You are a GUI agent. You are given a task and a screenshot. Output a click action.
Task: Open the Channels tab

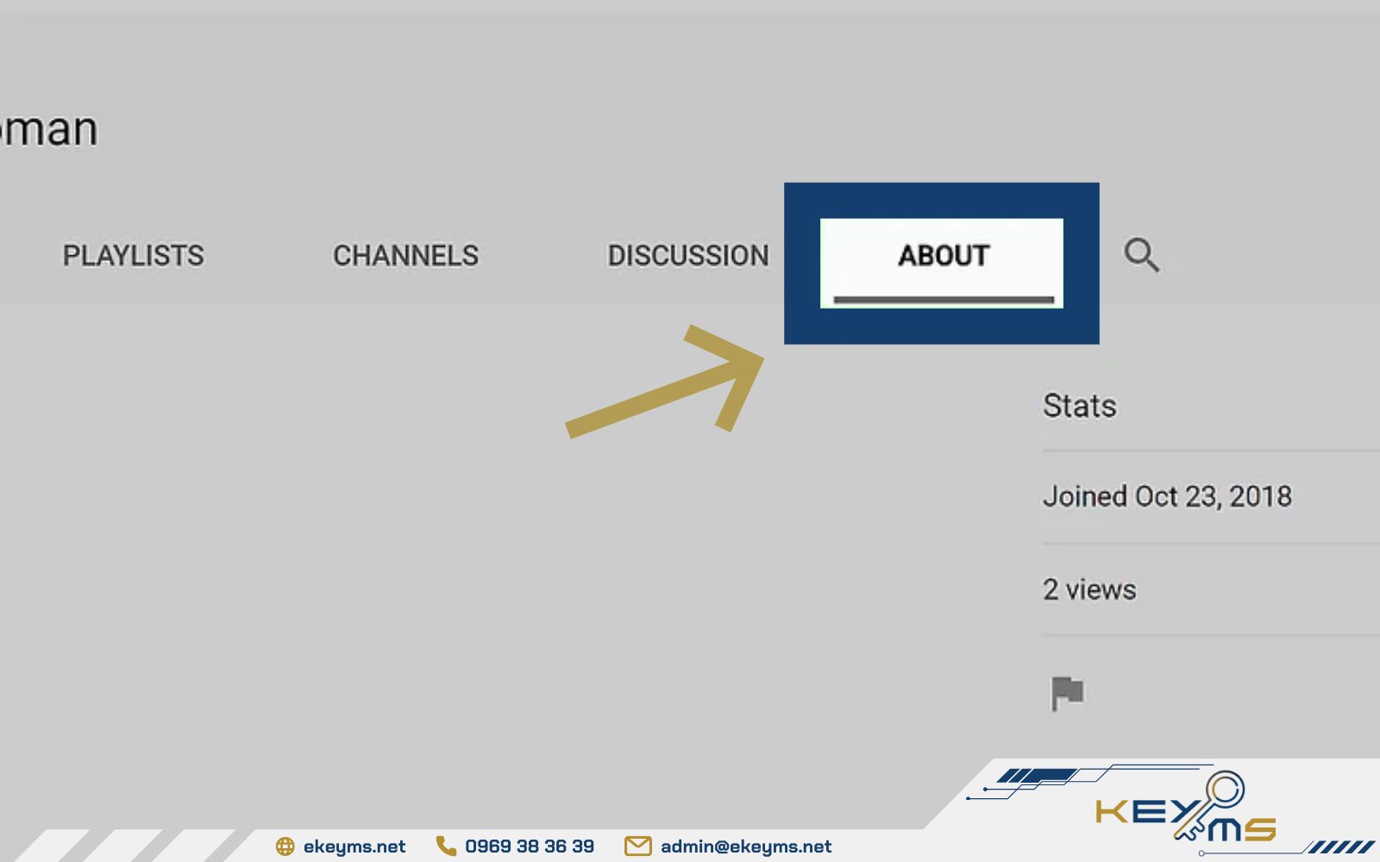405,255
